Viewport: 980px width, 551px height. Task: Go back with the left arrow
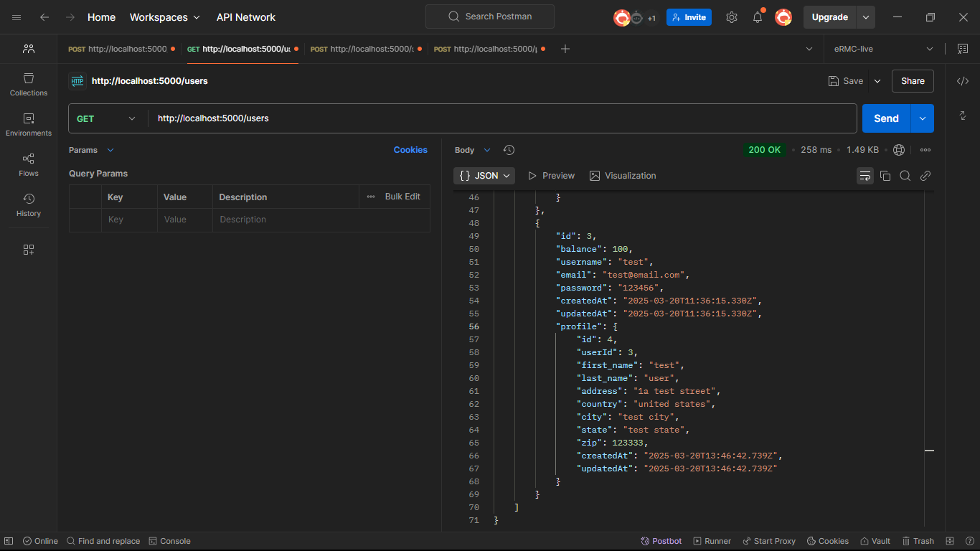(x=44, y=17)
